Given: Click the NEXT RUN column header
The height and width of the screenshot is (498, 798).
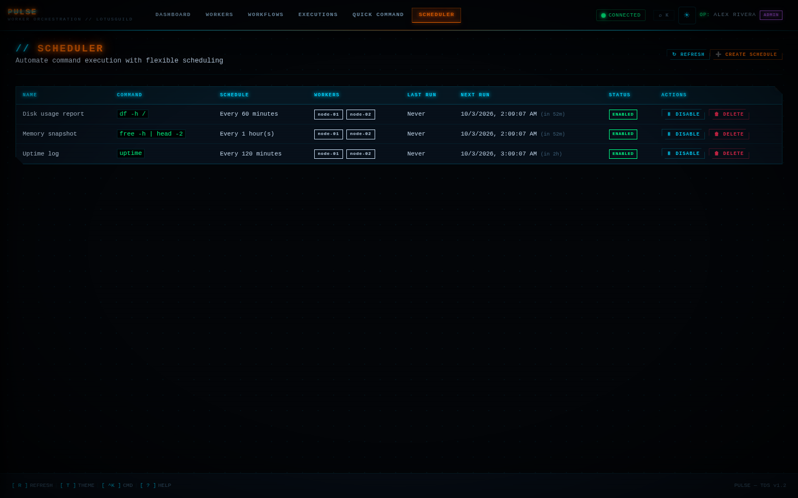Looking at the screenshot, I should click(x=475, y=95).
